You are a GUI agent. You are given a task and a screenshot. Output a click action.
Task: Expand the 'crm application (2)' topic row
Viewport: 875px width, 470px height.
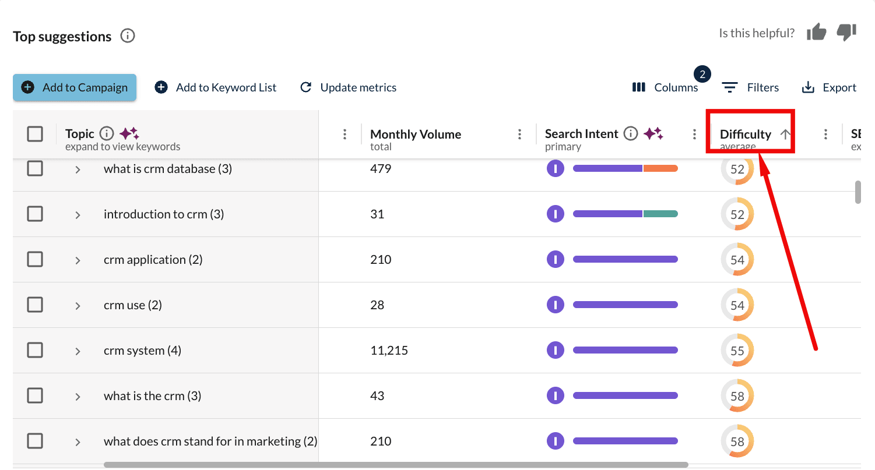click(x=78, y=260)
